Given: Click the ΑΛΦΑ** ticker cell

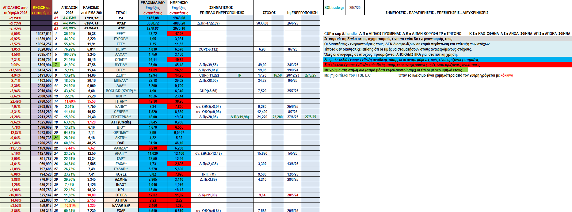Looking at the screenshot, I should click(x=121, y=55).
